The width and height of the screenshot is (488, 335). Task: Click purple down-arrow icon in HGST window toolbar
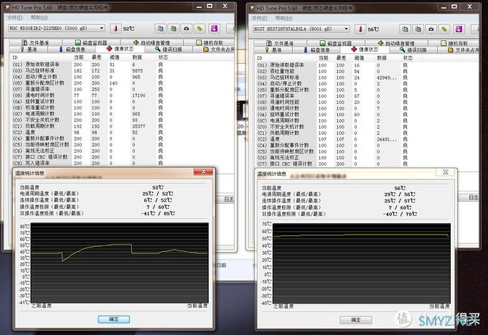click(x=459, y=29)
